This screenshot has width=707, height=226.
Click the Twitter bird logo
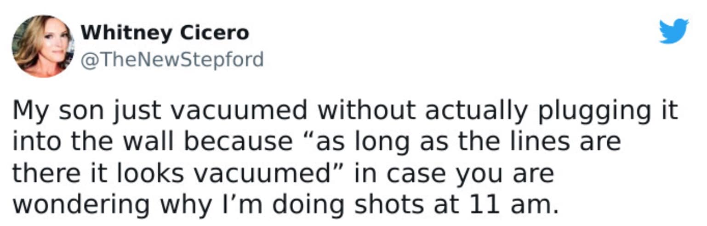coord(673,31)
